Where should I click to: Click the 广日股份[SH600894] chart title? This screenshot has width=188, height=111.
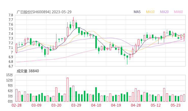point(34,12)
